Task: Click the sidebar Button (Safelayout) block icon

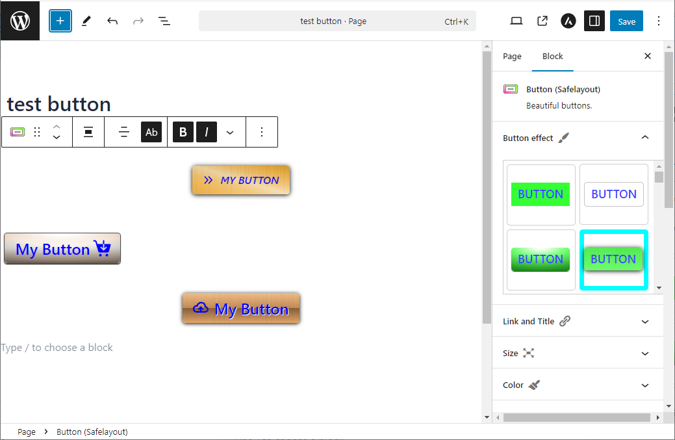Action: coord(511,89)
